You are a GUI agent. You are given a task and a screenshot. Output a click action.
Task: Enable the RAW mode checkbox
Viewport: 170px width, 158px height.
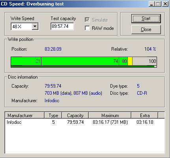87,28
